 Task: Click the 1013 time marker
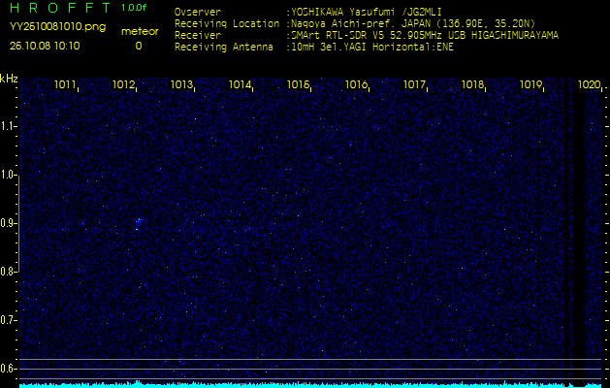click(x=181, y=84)
